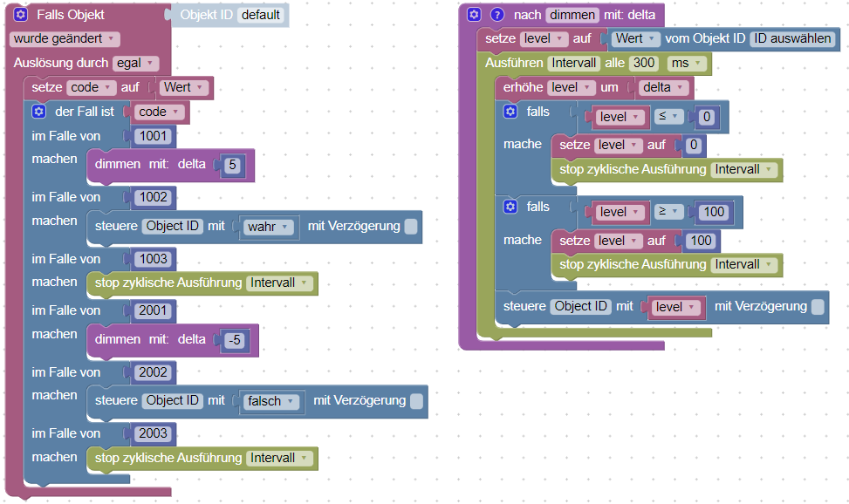Open 'Intervall' dropdown in first stop block of function
Image resolution: width=849 pixels, height=504 pixels.
[744, 169]
